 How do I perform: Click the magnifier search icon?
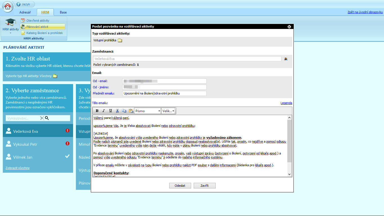click(x=47, y=118)
